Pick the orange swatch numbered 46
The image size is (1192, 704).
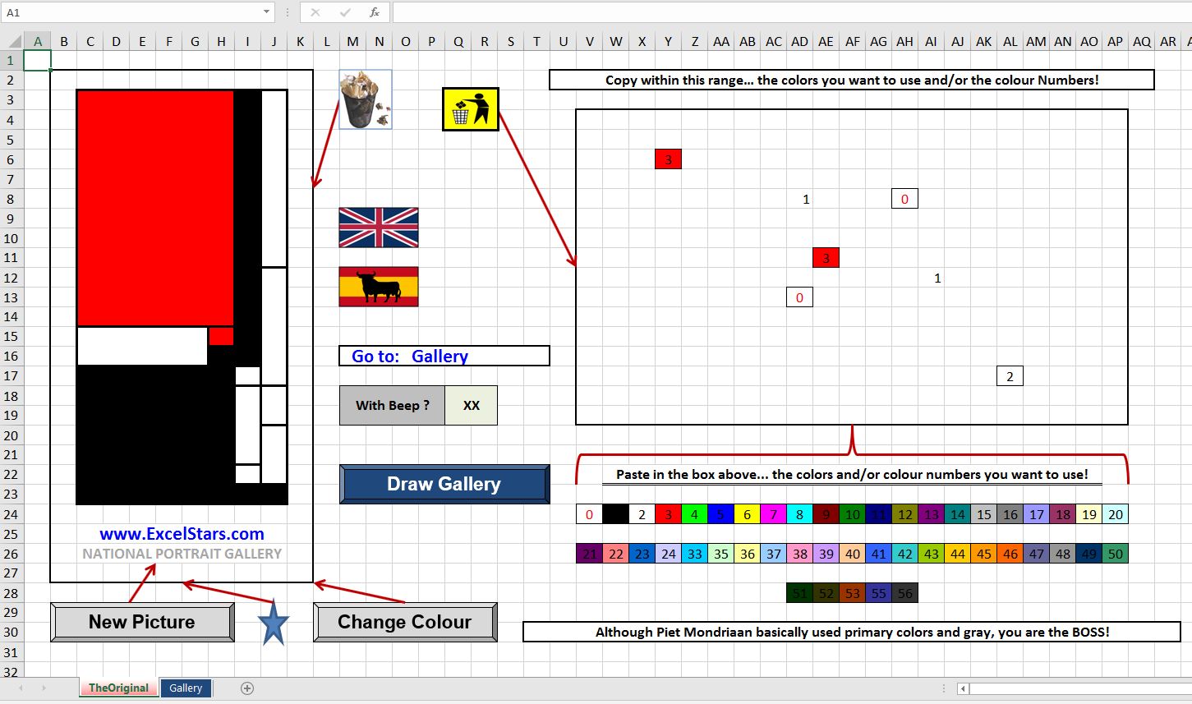(1010, 554)
